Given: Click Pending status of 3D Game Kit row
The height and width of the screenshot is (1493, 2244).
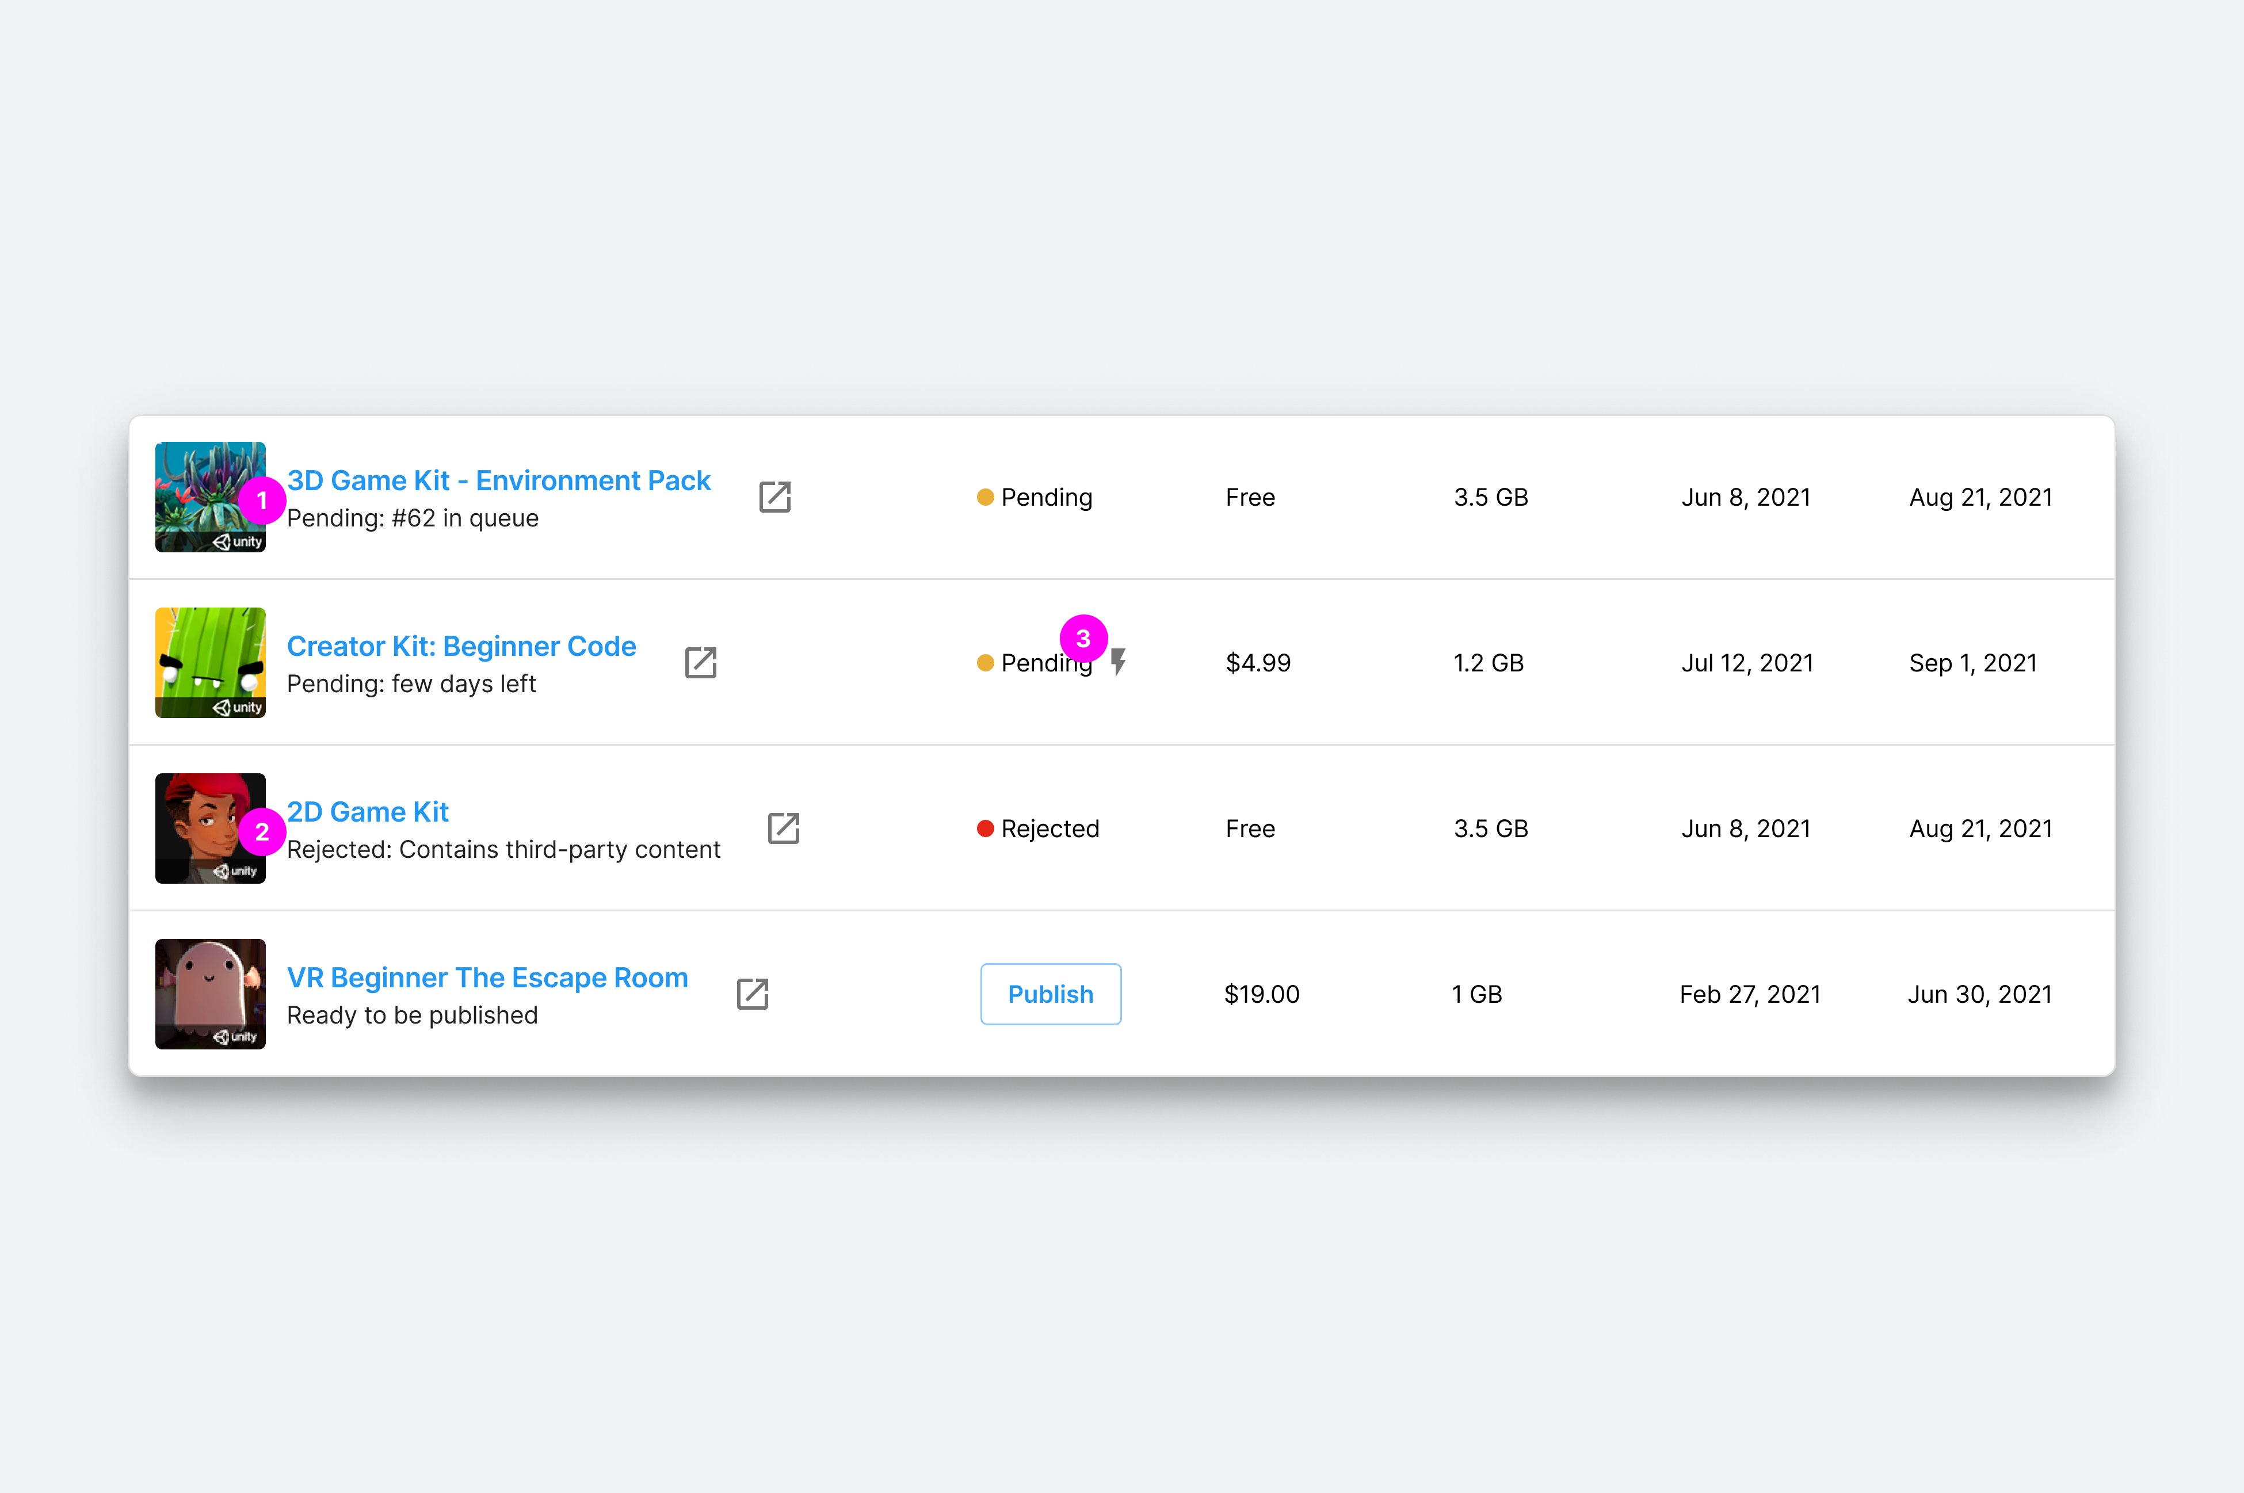Looking at the screenshot, I should coord(1046,497).
